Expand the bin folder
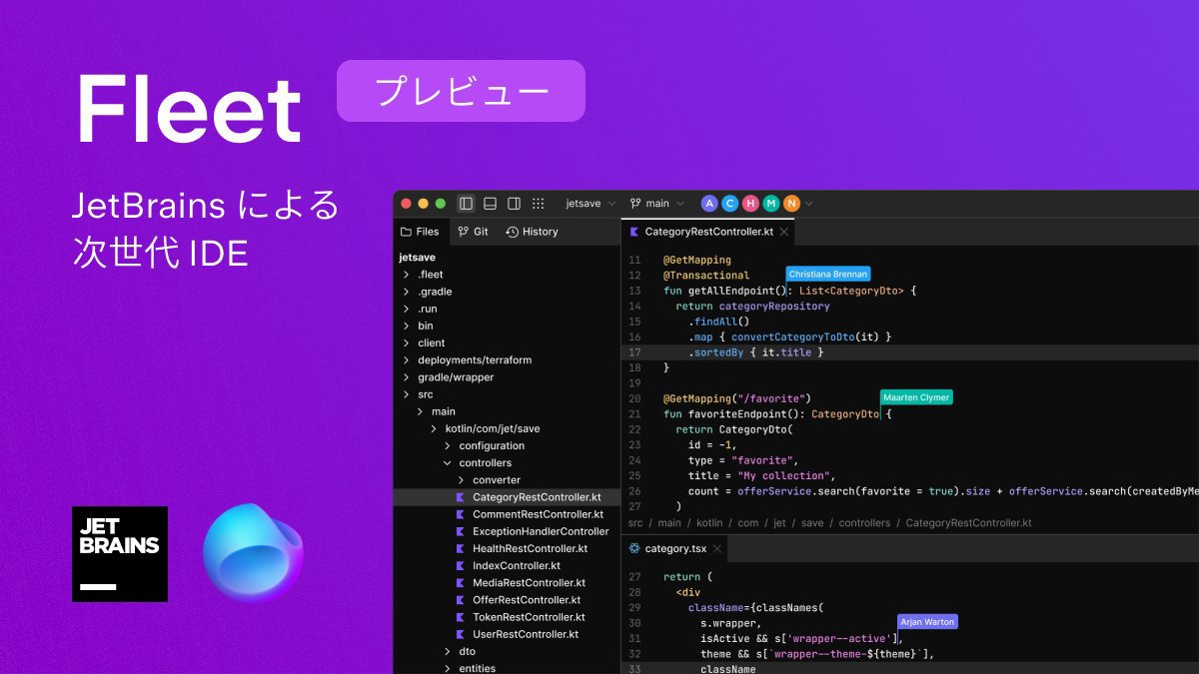Viewport: 1199px width, 674px height. tap(406, 326)
